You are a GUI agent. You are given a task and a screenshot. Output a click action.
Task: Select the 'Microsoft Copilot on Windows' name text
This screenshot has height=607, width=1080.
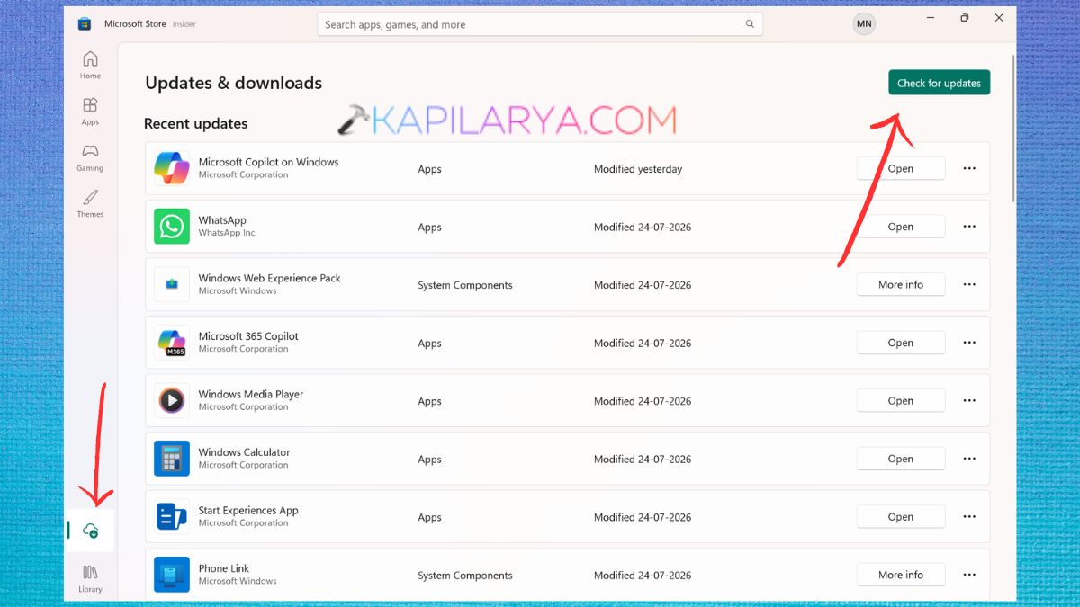[268, 162]
